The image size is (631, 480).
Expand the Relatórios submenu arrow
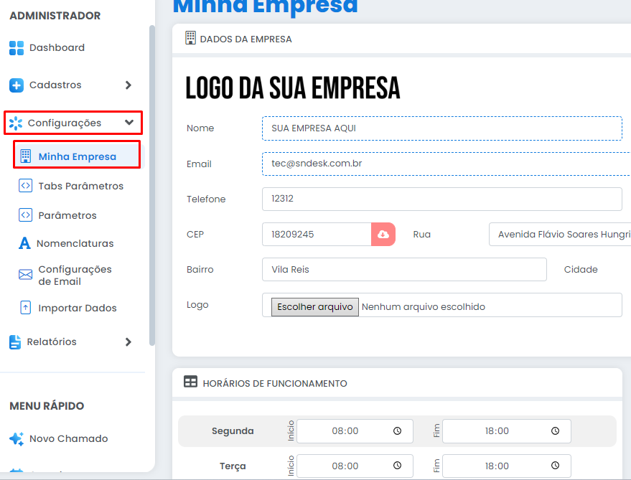(128, 342)
